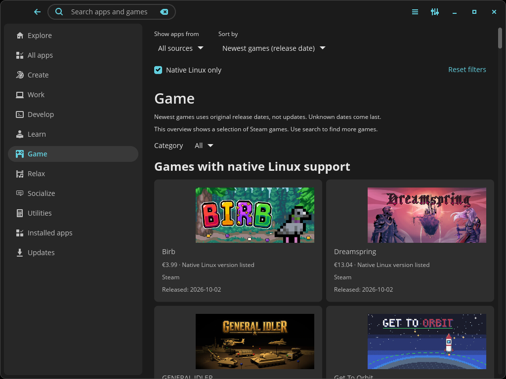Switch to the Develop category
The height and width of the screenshot is (379, 506).
pyautogui.click(x=73, y=114)
